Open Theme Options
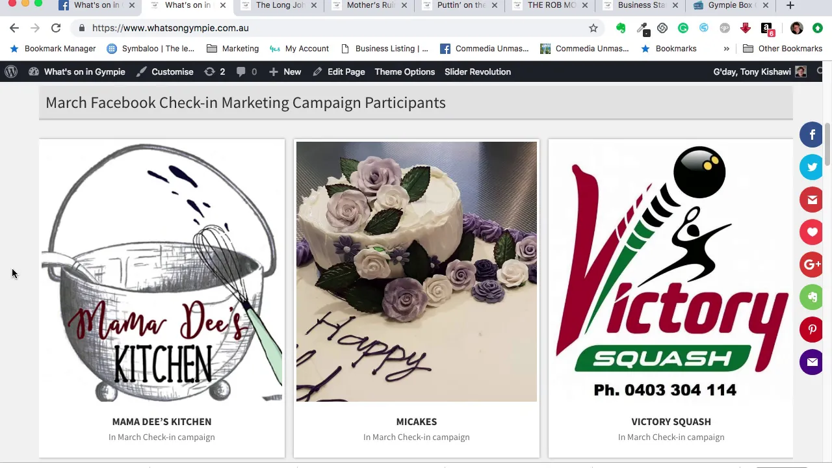Viewport: 832px width, 468px height. point(404,71)
